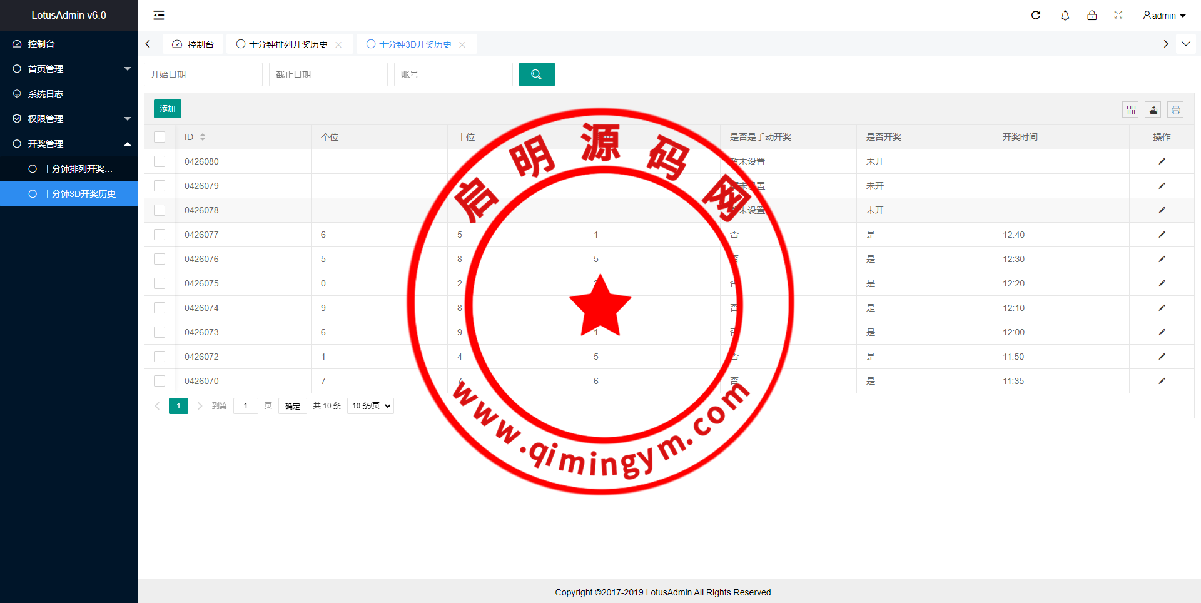Switch to the 十分钟排列开奖历史 tab
Screen dimensions: 1201x603
tap(288, 44)
